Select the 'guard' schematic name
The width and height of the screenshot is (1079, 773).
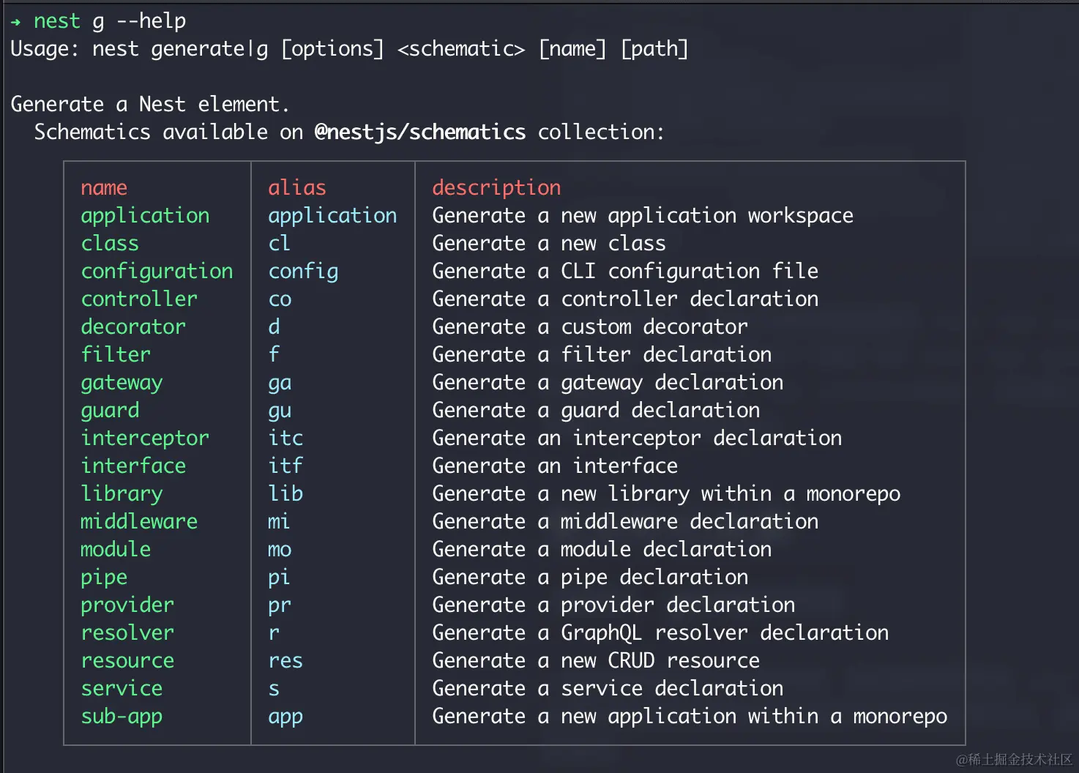click(110, 411)
